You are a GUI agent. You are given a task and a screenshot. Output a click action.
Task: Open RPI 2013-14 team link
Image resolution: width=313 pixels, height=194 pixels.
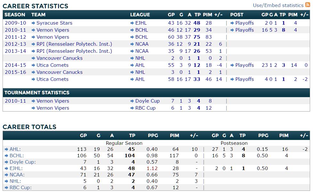tap(74, 51)
